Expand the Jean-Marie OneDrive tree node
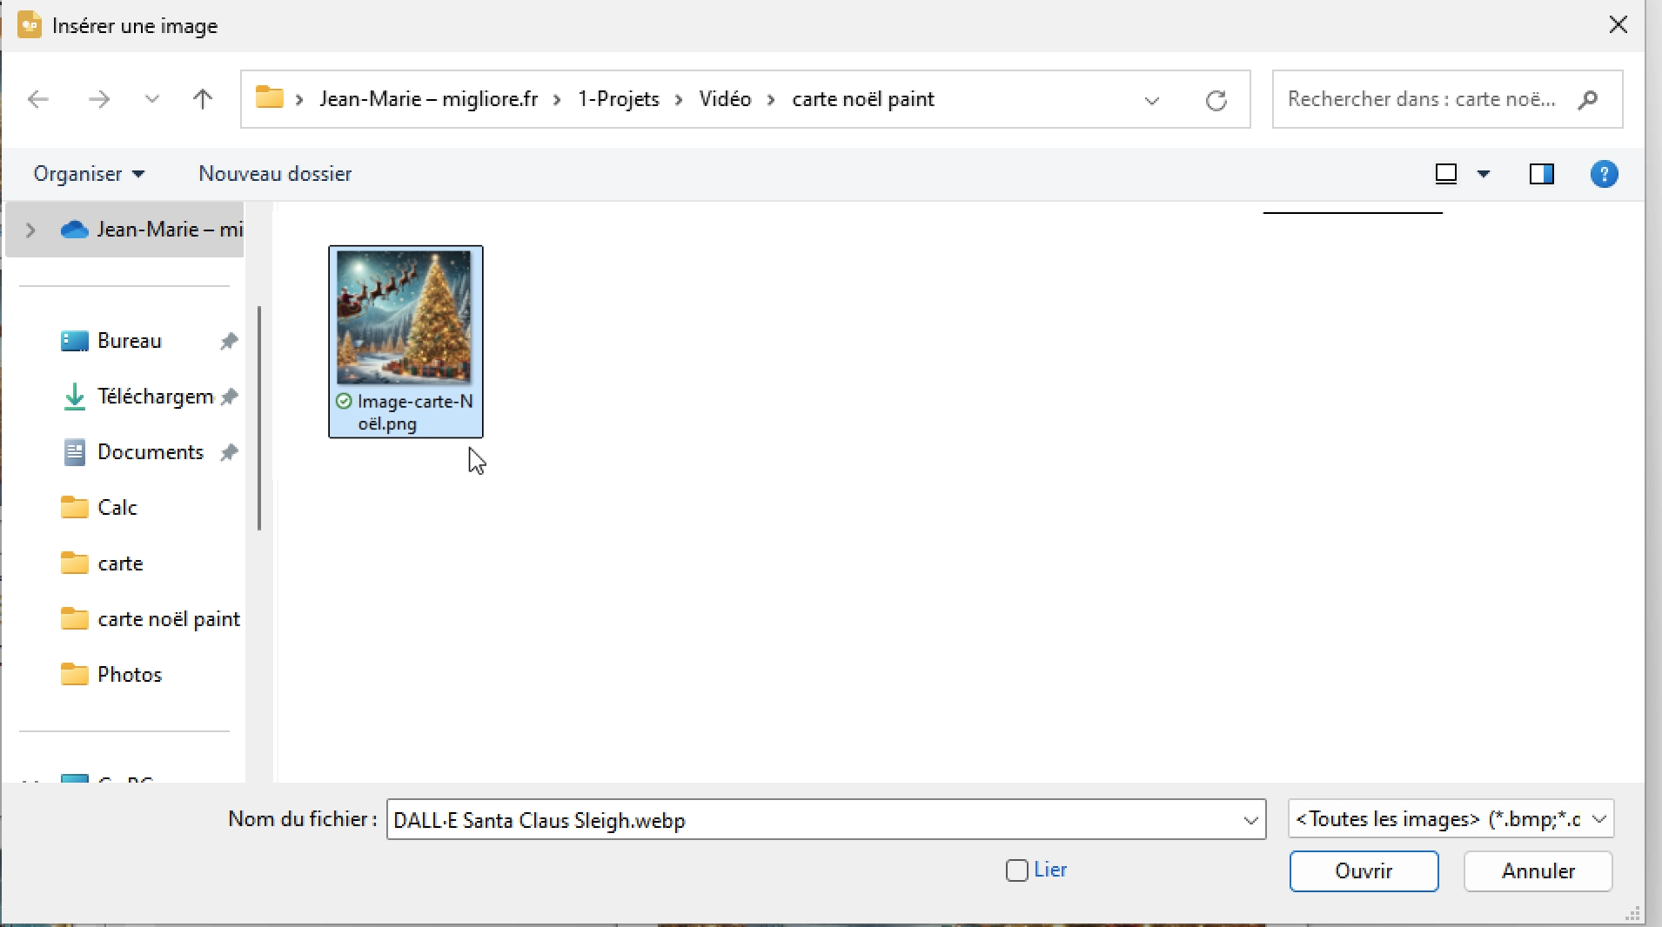The width and height of the screenshot is (1662, 927). (x=30, y=230)
